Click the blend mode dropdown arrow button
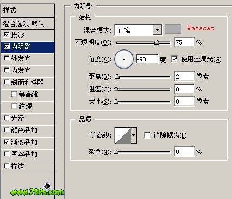232x199 pixels. [157, 30]
